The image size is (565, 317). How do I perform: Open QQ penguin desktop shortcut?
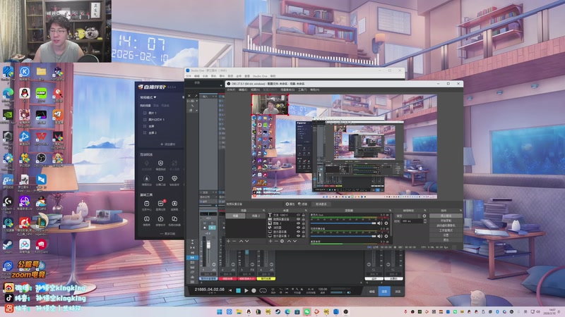pyautogui.click(x=25, y=94)
